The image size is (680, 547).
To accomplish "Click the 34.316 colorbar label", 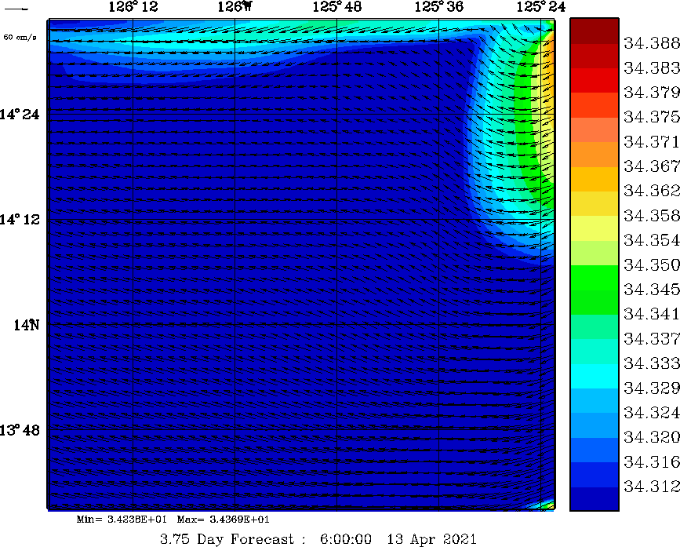I will (x=652, y=461).
